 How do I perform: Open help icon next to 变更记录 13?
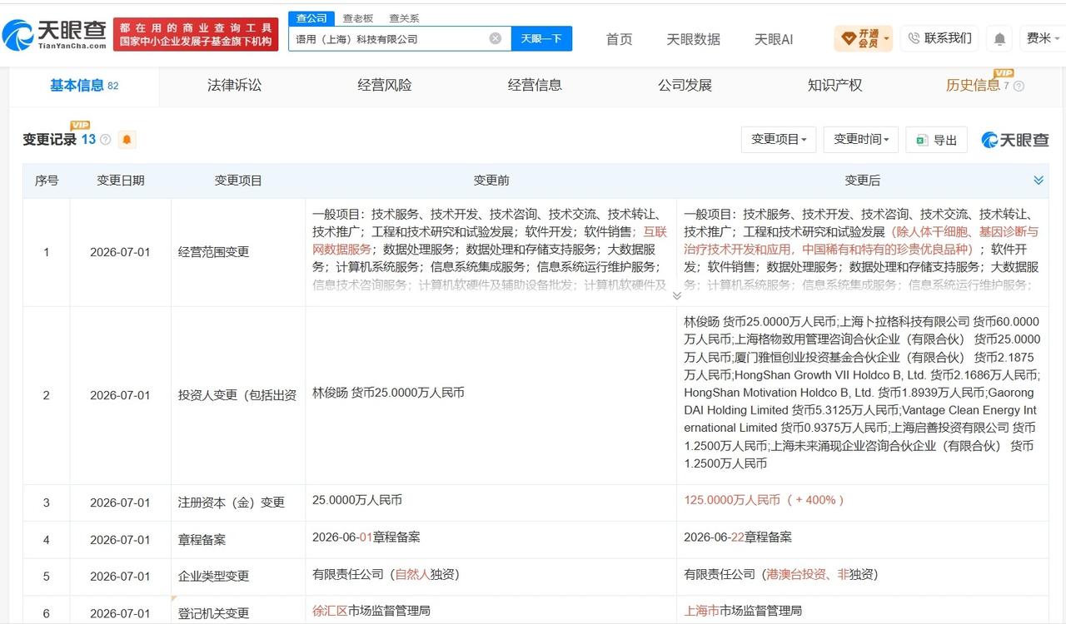(x=106, y=140)
